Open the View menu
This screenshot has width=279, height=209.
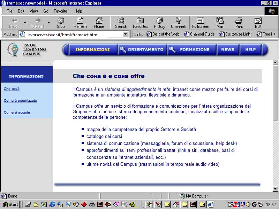pos(33,11)
